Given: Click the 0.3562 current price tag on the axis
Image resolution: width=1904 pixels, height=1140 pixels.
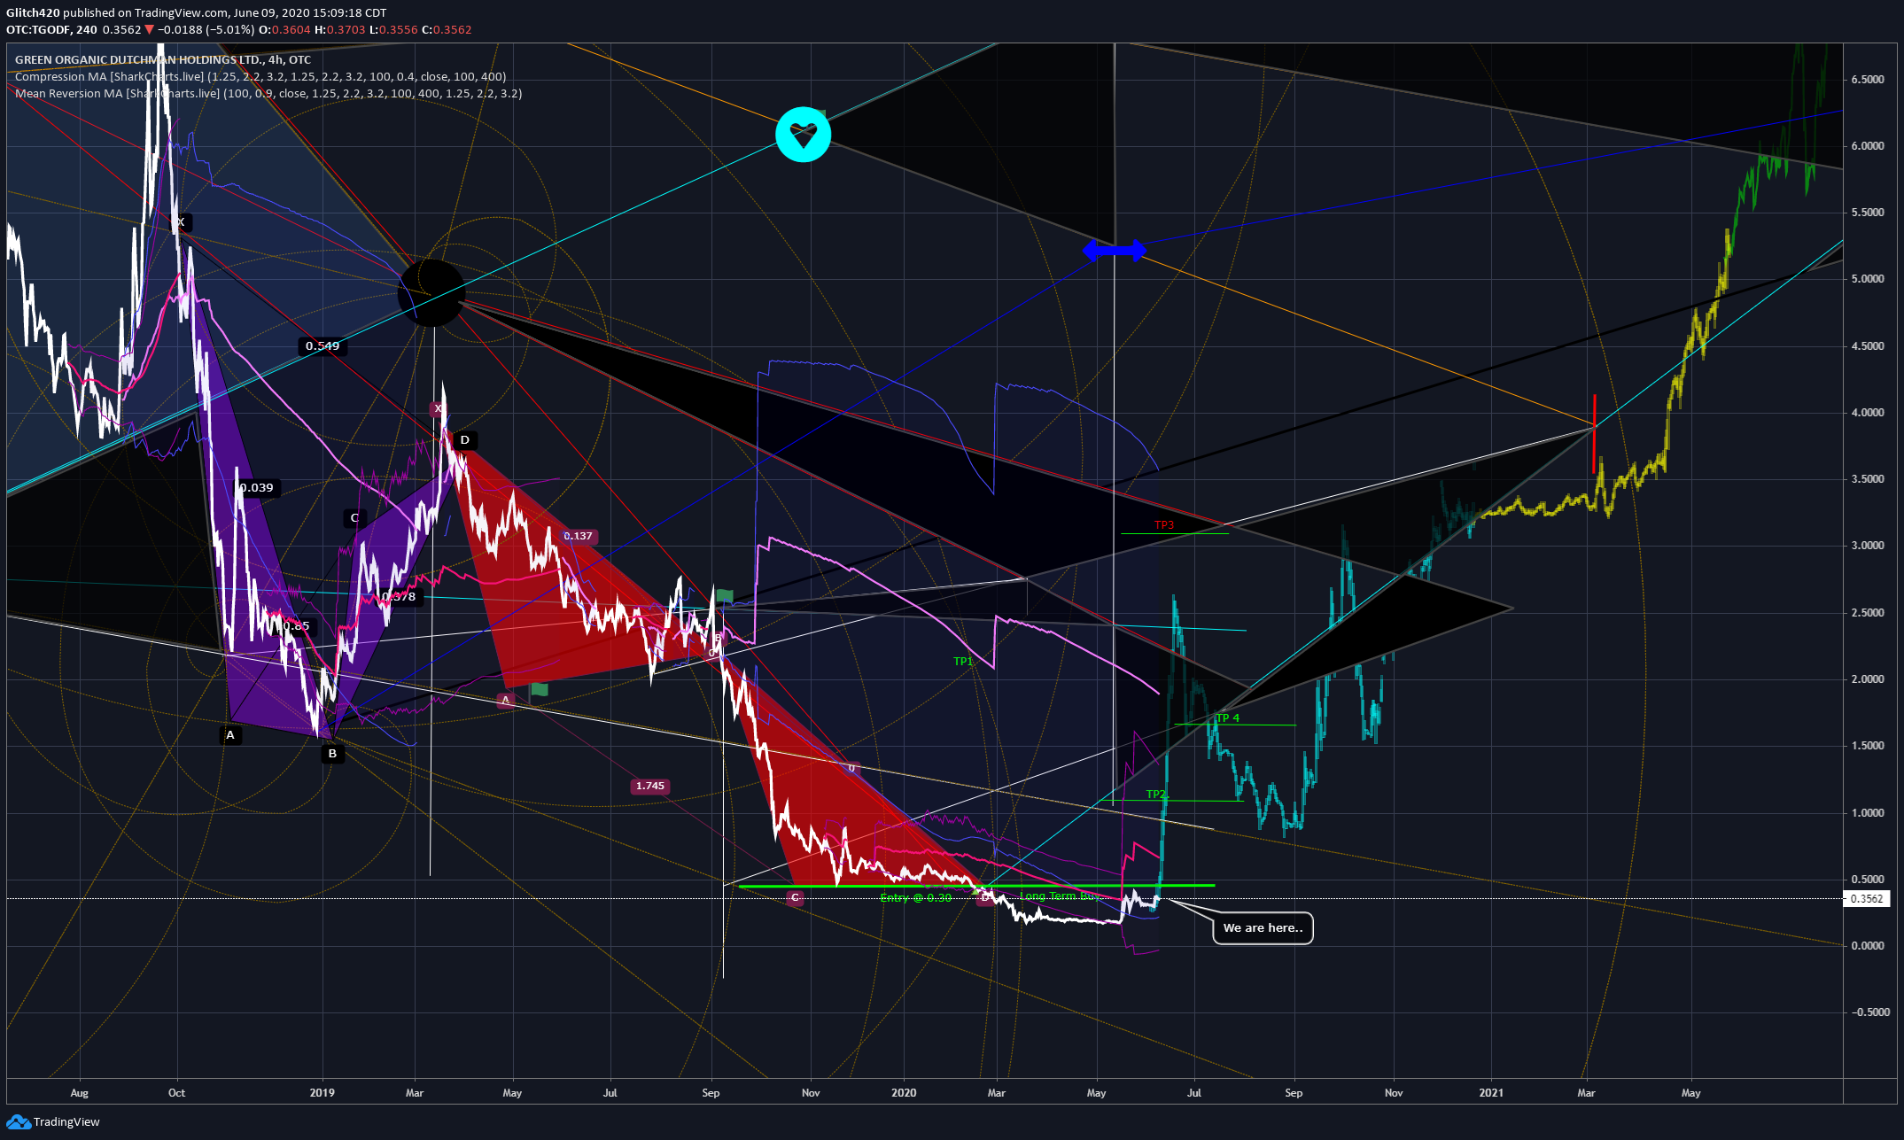Looking at the screenshot, I should pos(1867,898).
